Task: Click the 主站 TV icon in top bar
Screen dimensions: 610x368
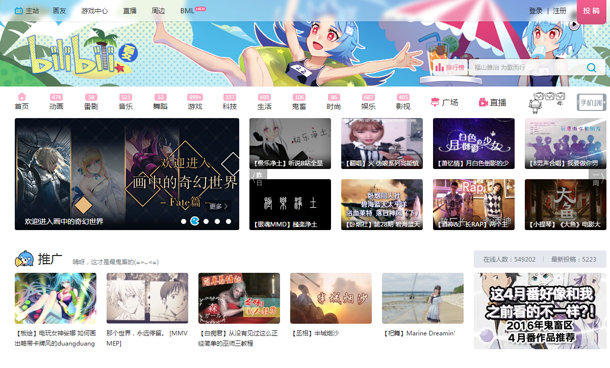Action: 19,11
